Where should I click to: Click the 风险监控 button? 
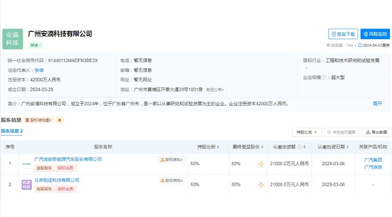pos(375,34)
